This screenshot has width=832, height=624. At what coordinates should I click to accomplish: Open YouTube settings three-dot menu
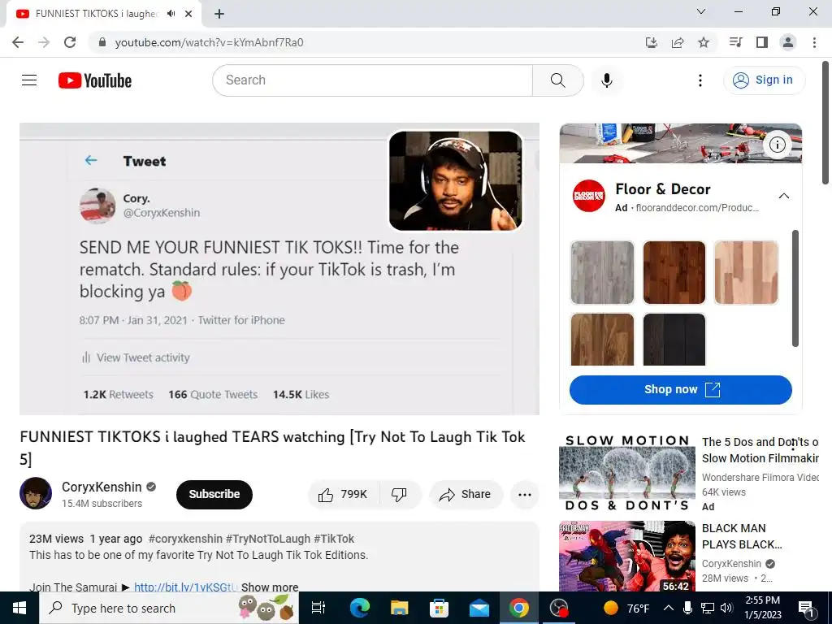point(700,80)
